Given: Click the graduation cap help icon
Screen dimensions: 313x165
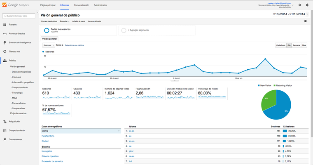Looking at the screenshot, I should tap(306, 21).
